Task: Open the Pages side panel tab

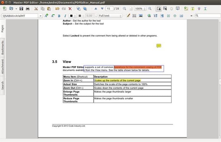Action: pos(3,29)
